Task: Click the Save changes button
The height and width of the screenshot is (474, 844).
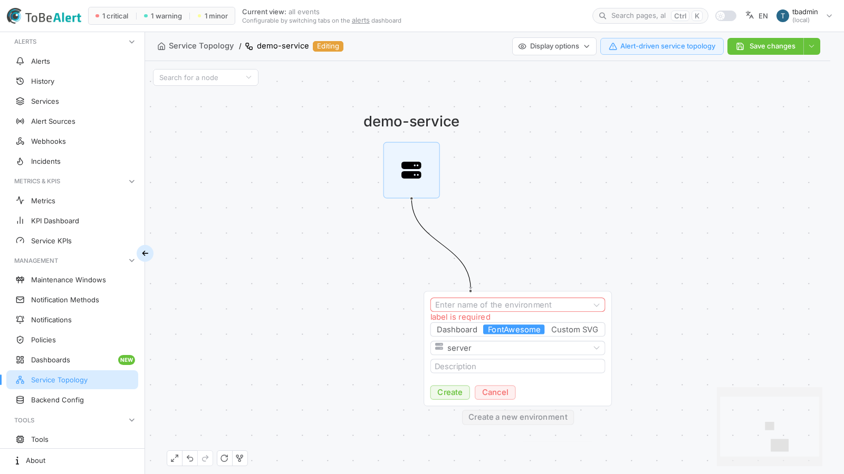Action: point(765,46)
